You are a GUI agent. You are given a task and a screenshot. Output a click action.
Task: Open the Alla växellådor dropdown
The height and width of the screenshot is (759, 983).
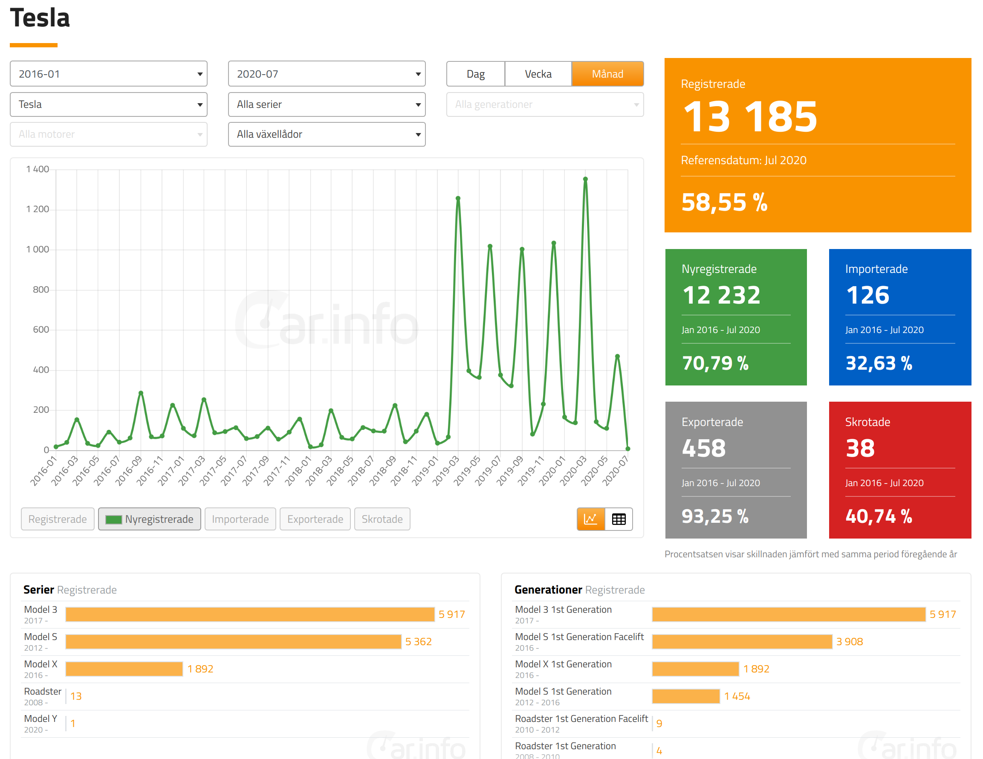(x=326, y=134)
